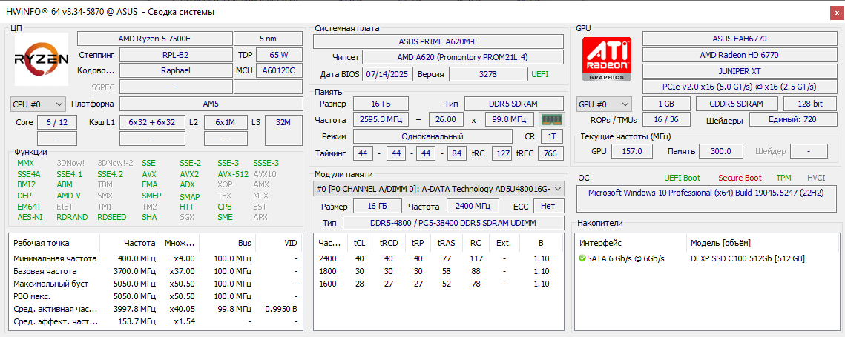845x337 pixels.
Task: Click the 16 / 36 ROPs/TMUs field
Action: 667,119
